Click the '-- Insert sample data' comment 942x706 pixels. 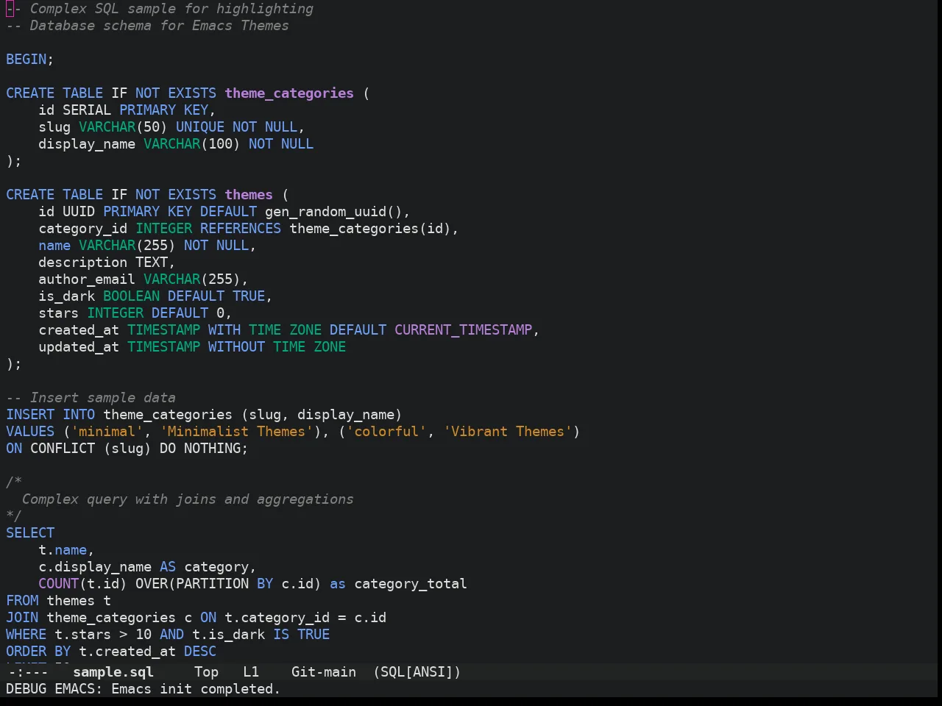click(x=91, y=397)
